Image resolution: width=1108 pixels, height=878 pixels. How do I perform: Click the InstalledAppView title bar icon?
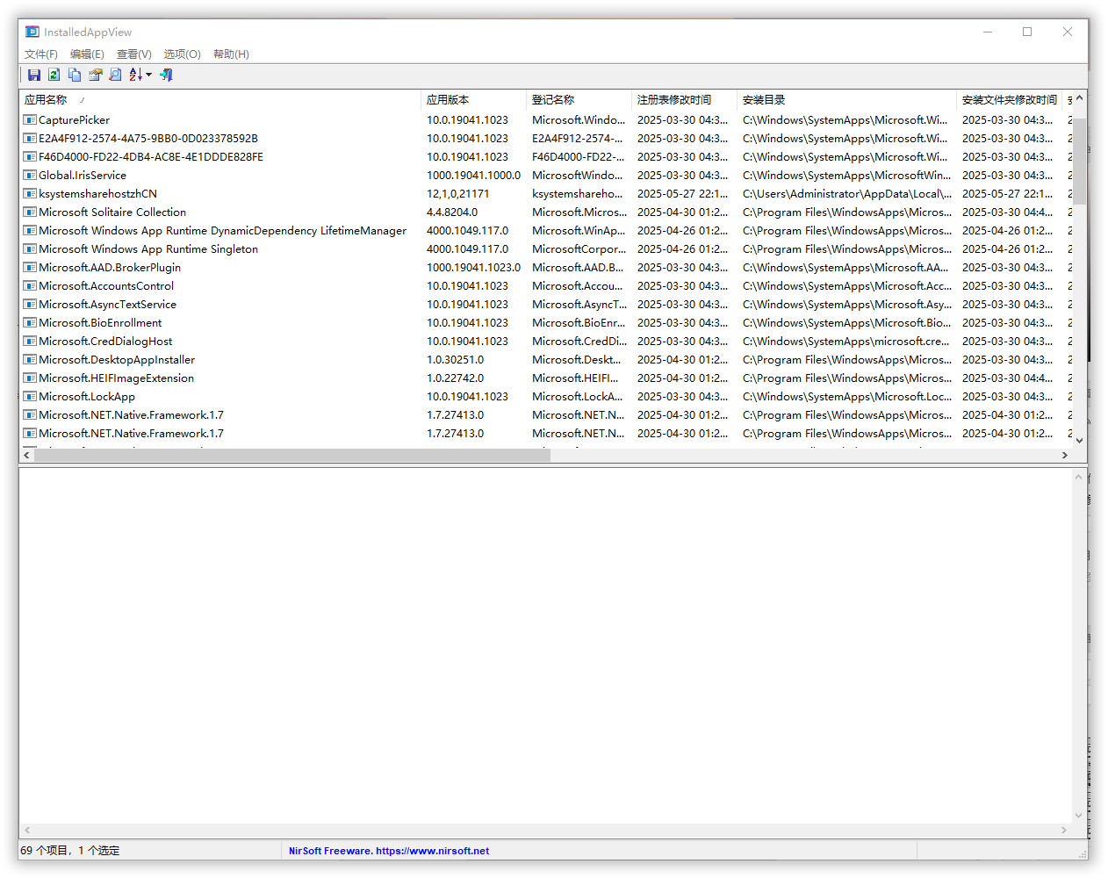[x=32, y=32]
